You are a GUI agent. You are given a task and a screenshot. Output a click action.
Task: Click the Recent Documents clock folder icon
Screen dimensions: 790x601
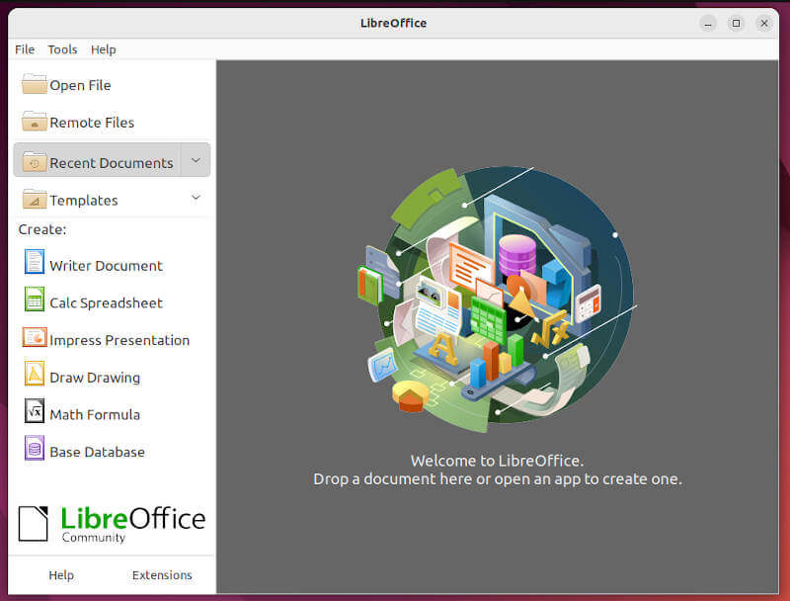point(35,162)
